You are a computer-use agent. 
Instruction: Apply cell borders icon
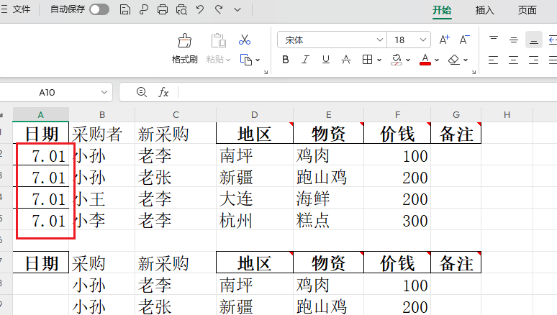coord(367,60)
